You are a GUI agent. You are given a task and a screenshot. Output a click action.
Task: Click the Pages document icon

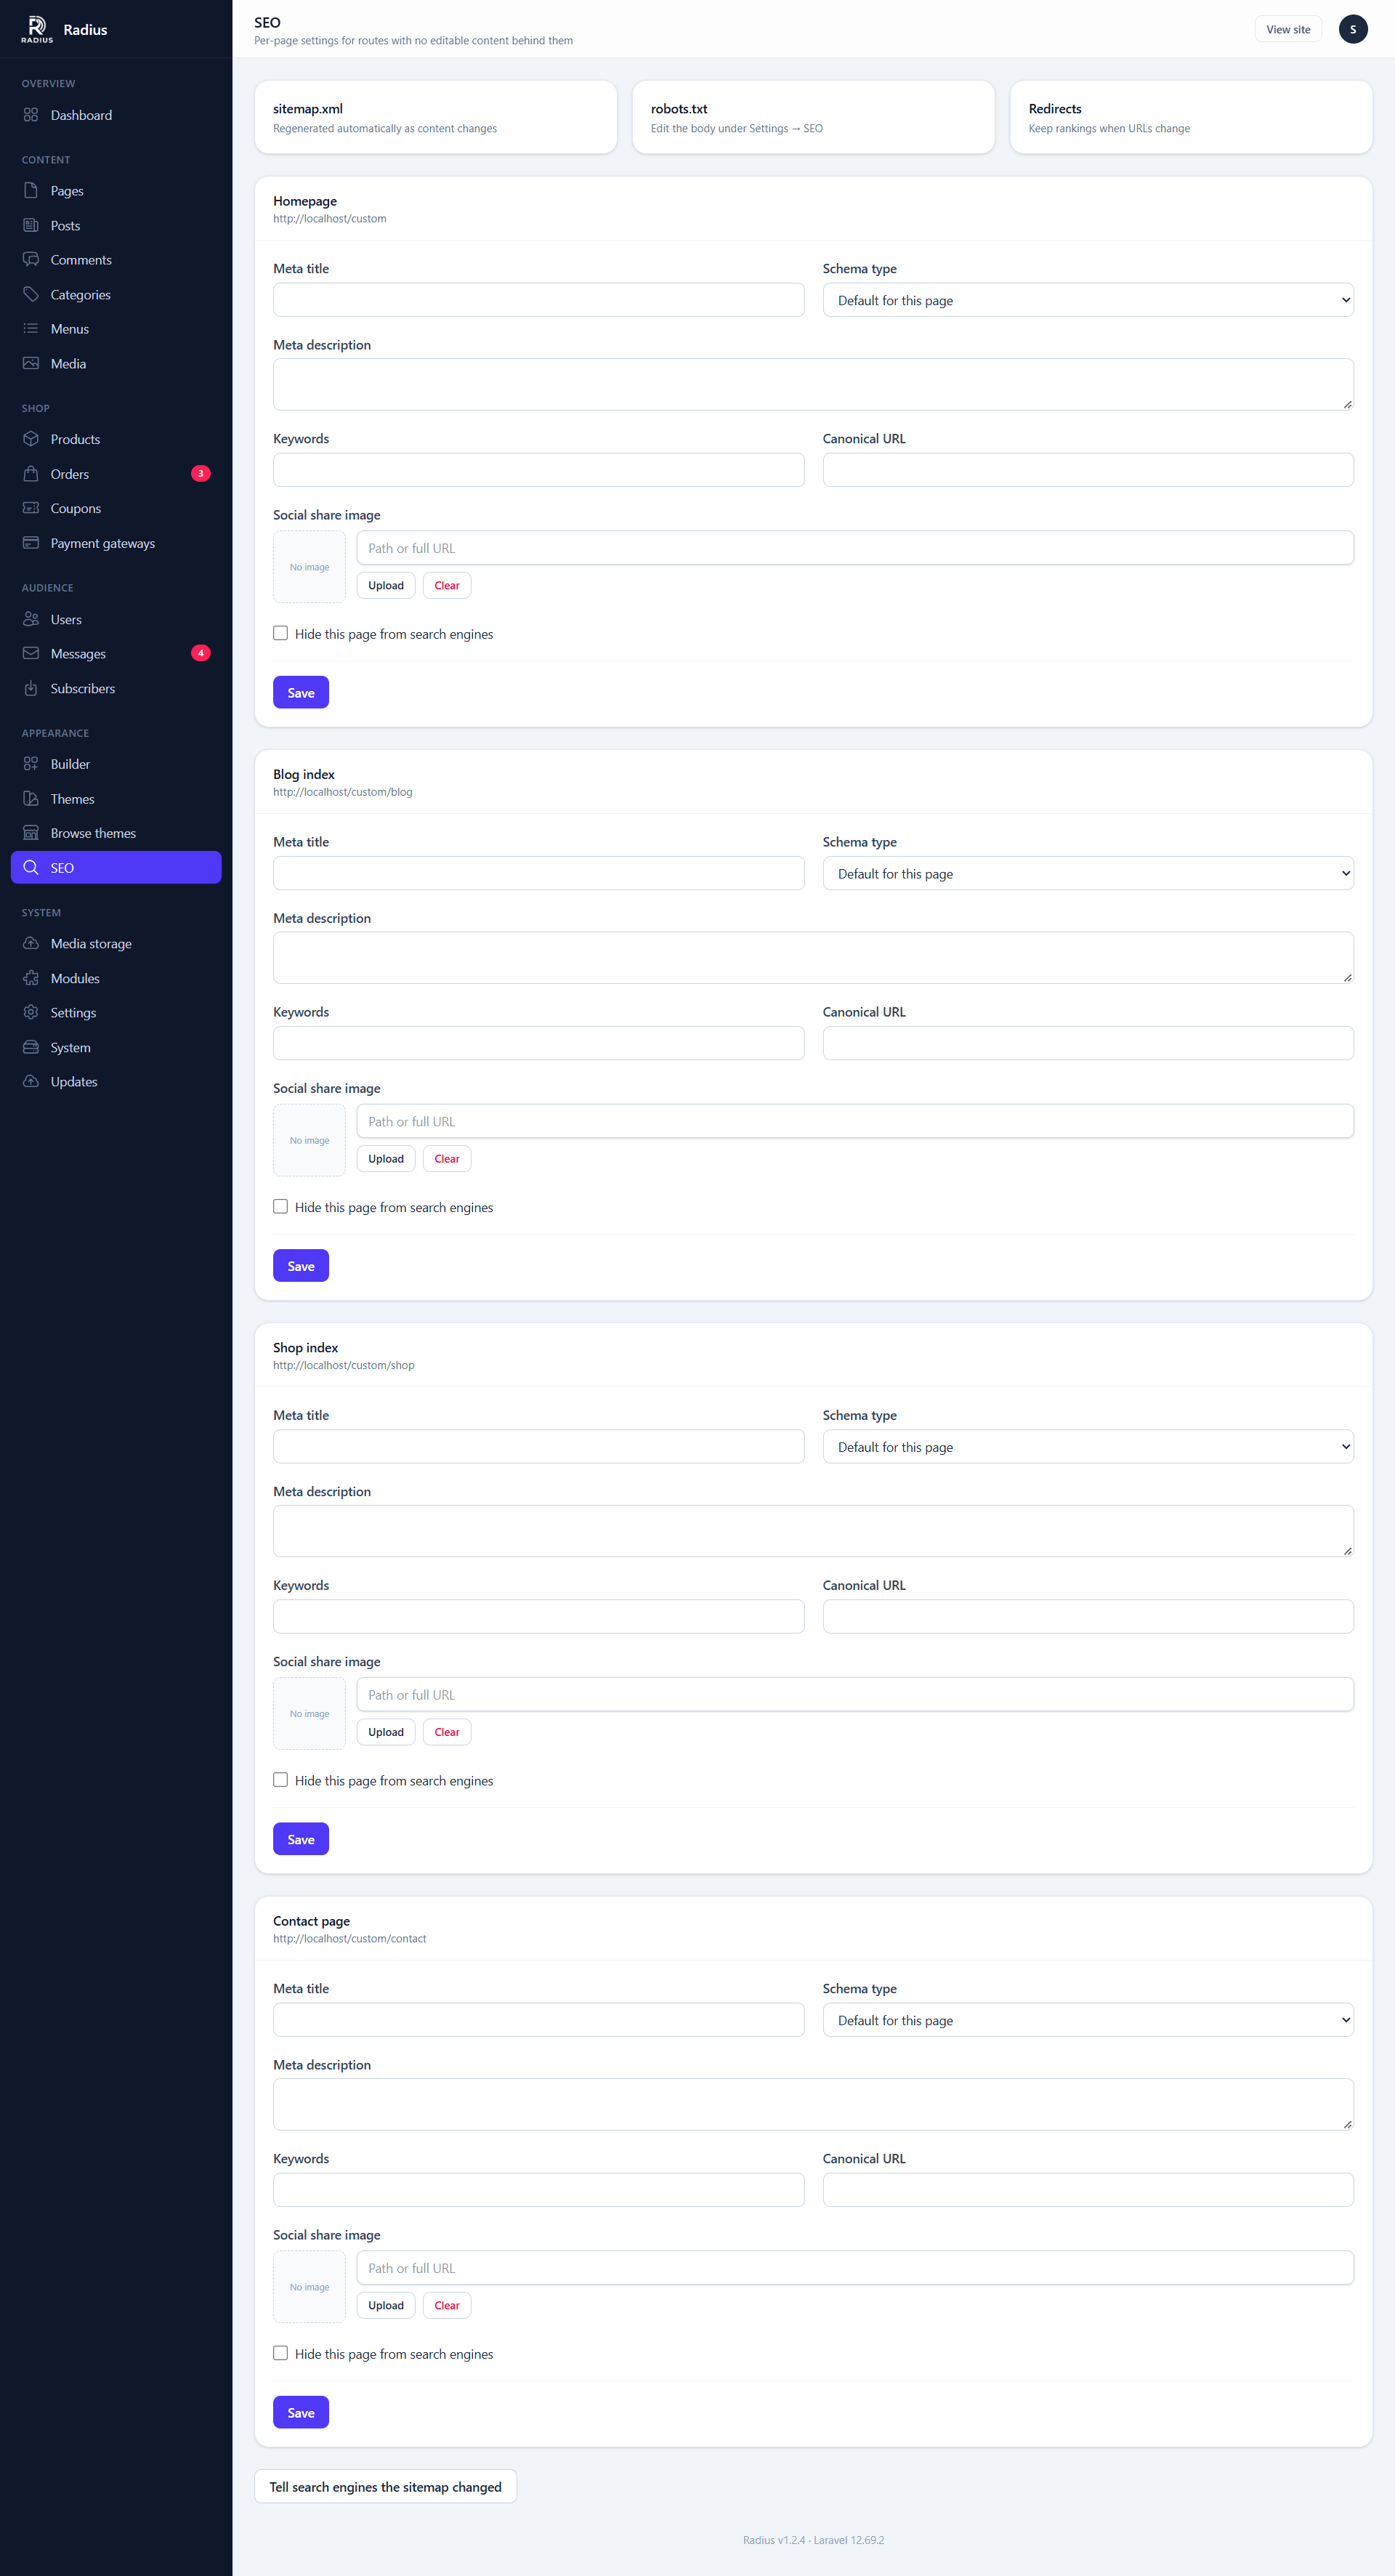tap(31, 190)
